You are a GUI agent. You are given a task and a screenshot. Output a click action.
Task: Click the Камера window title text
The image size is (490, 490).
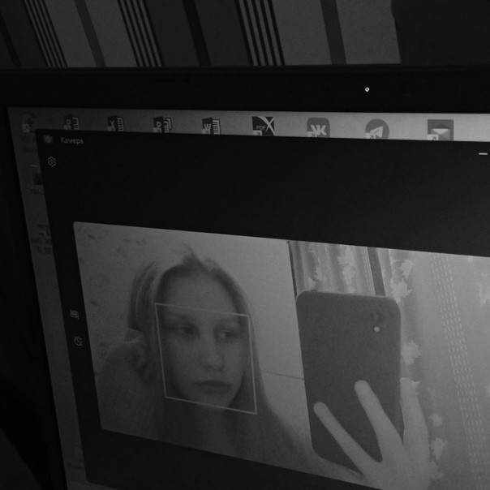(72, 140)
